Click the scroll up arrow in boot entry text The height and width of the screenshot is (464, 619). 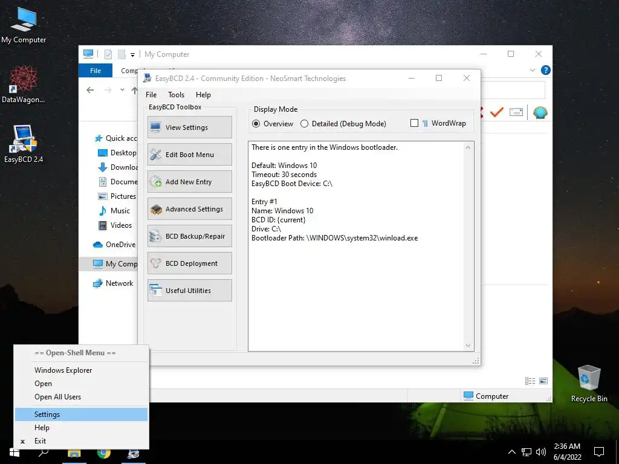[468, 147]
